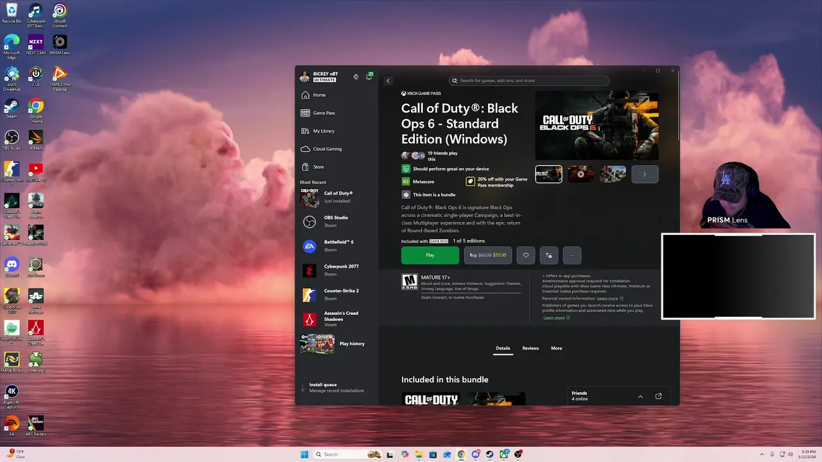The height and width of the screenshot is (462, 822).
Task: Click the printer-like icon beside profile name
Action: pyautogui.click(x=356, y=77)
